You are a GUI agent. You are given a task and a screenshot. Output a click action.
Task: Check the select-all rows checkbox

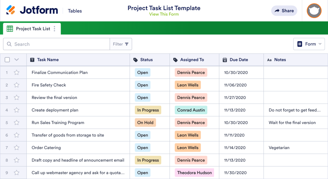pos(7,60)
